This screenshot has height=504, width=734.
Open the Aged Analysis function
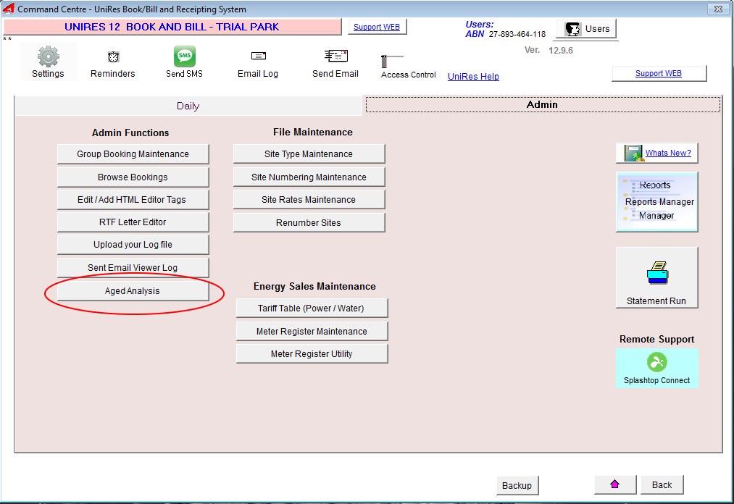coord(133,291)
